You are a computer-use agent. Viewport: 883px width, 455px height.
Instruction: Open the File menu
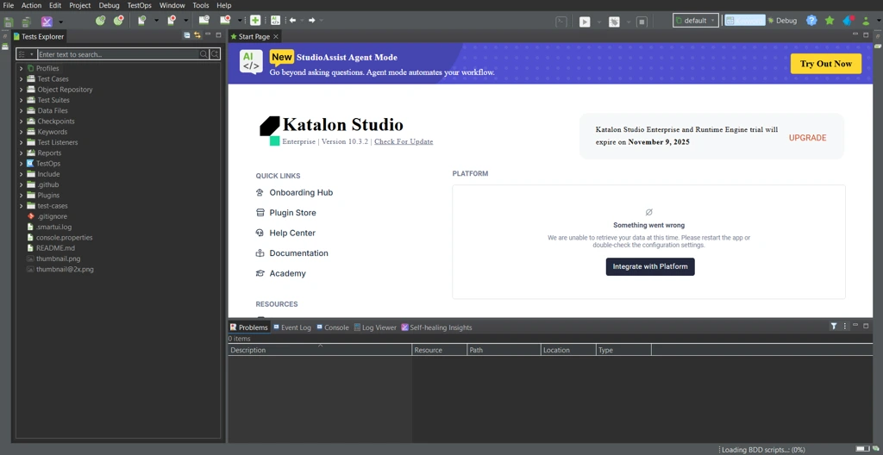[x=9, y=5]
